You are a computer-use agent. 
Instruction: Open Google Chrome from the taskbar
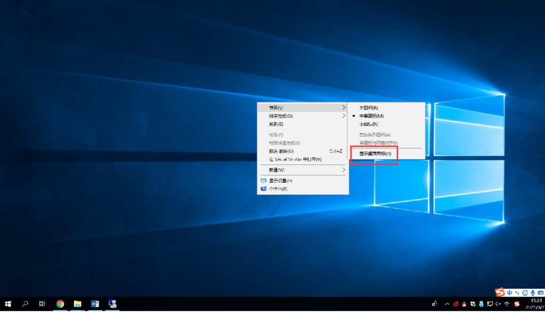60,304
